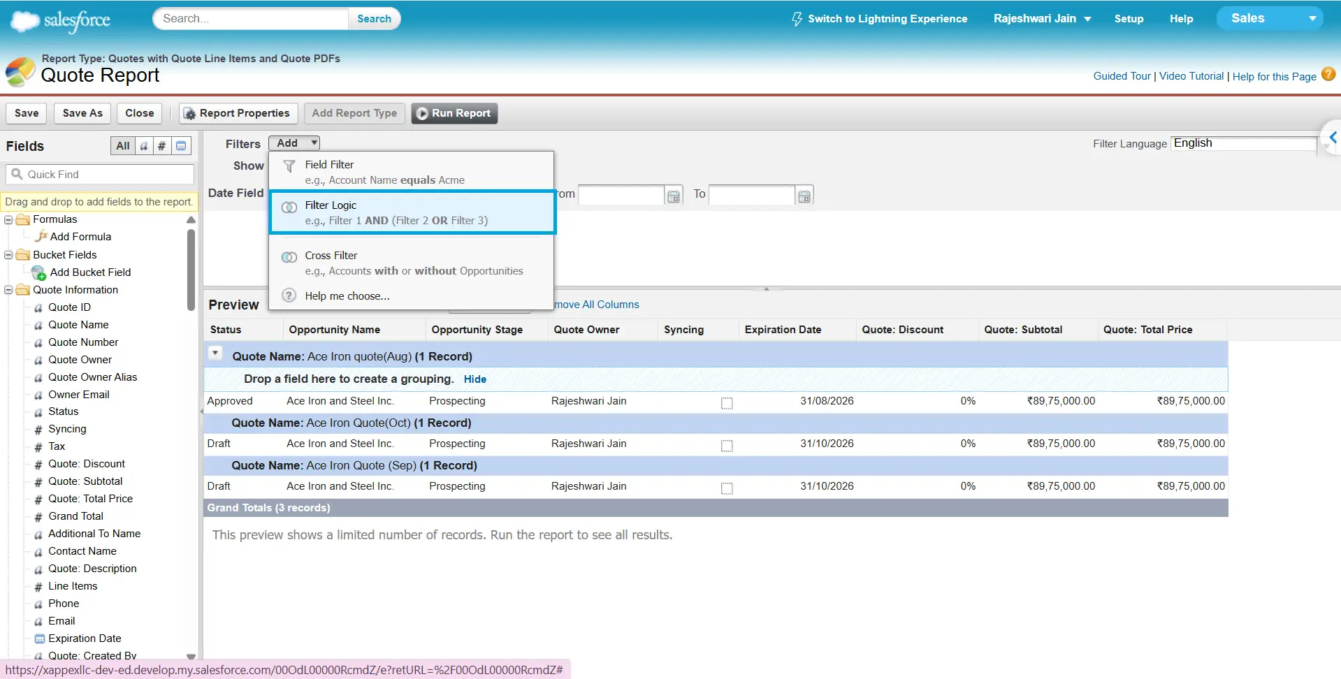Collapse the Formulas folder
Screen dimensions: 1341x679
pyautogui.click(x=9, y=219)
